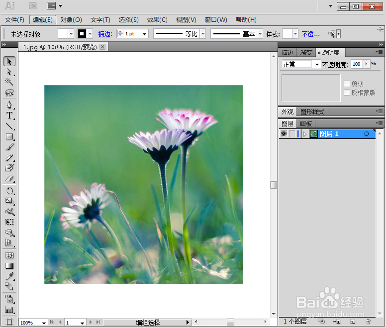Click target circle of 图层 1

(x=366, y=134)
